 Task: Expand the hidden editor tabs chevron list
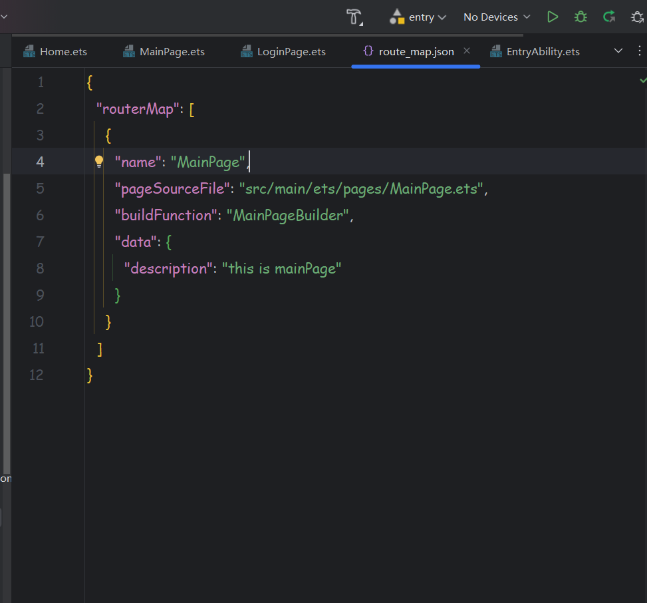click(618, 51)
